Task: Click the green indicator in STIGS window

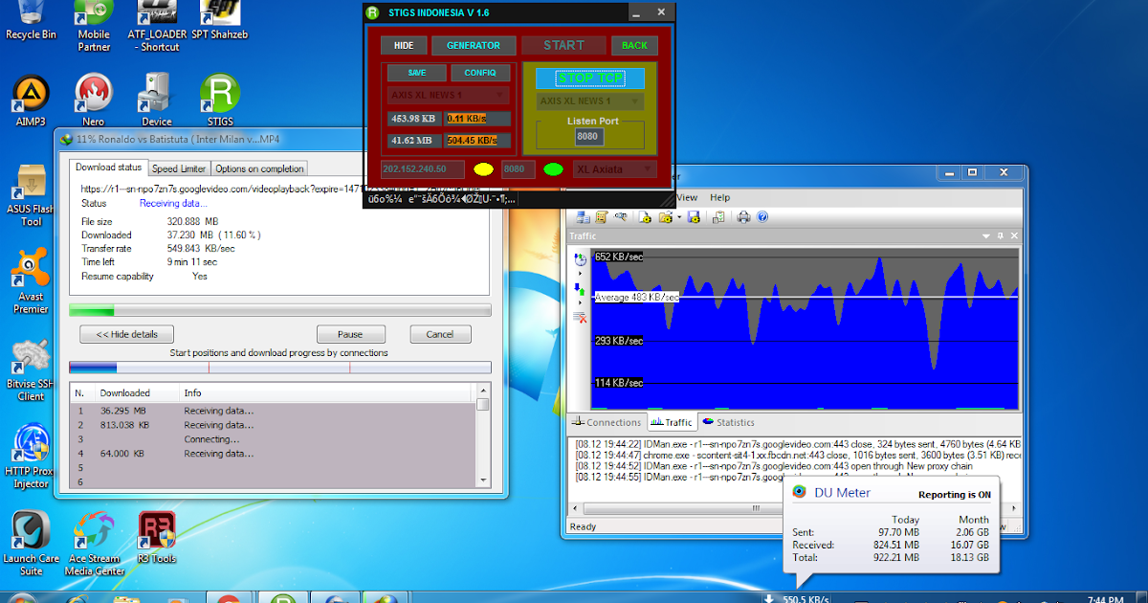Action: tap(553, 169)
